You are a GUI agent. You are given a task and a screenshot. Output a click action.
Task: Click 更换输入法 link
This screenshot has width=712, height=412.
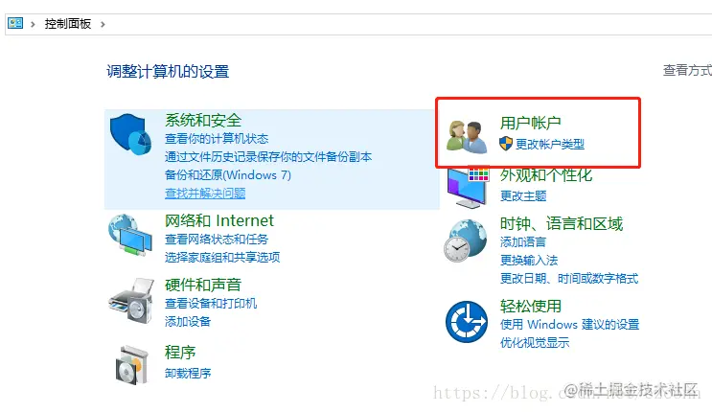[x=529, y=261]
